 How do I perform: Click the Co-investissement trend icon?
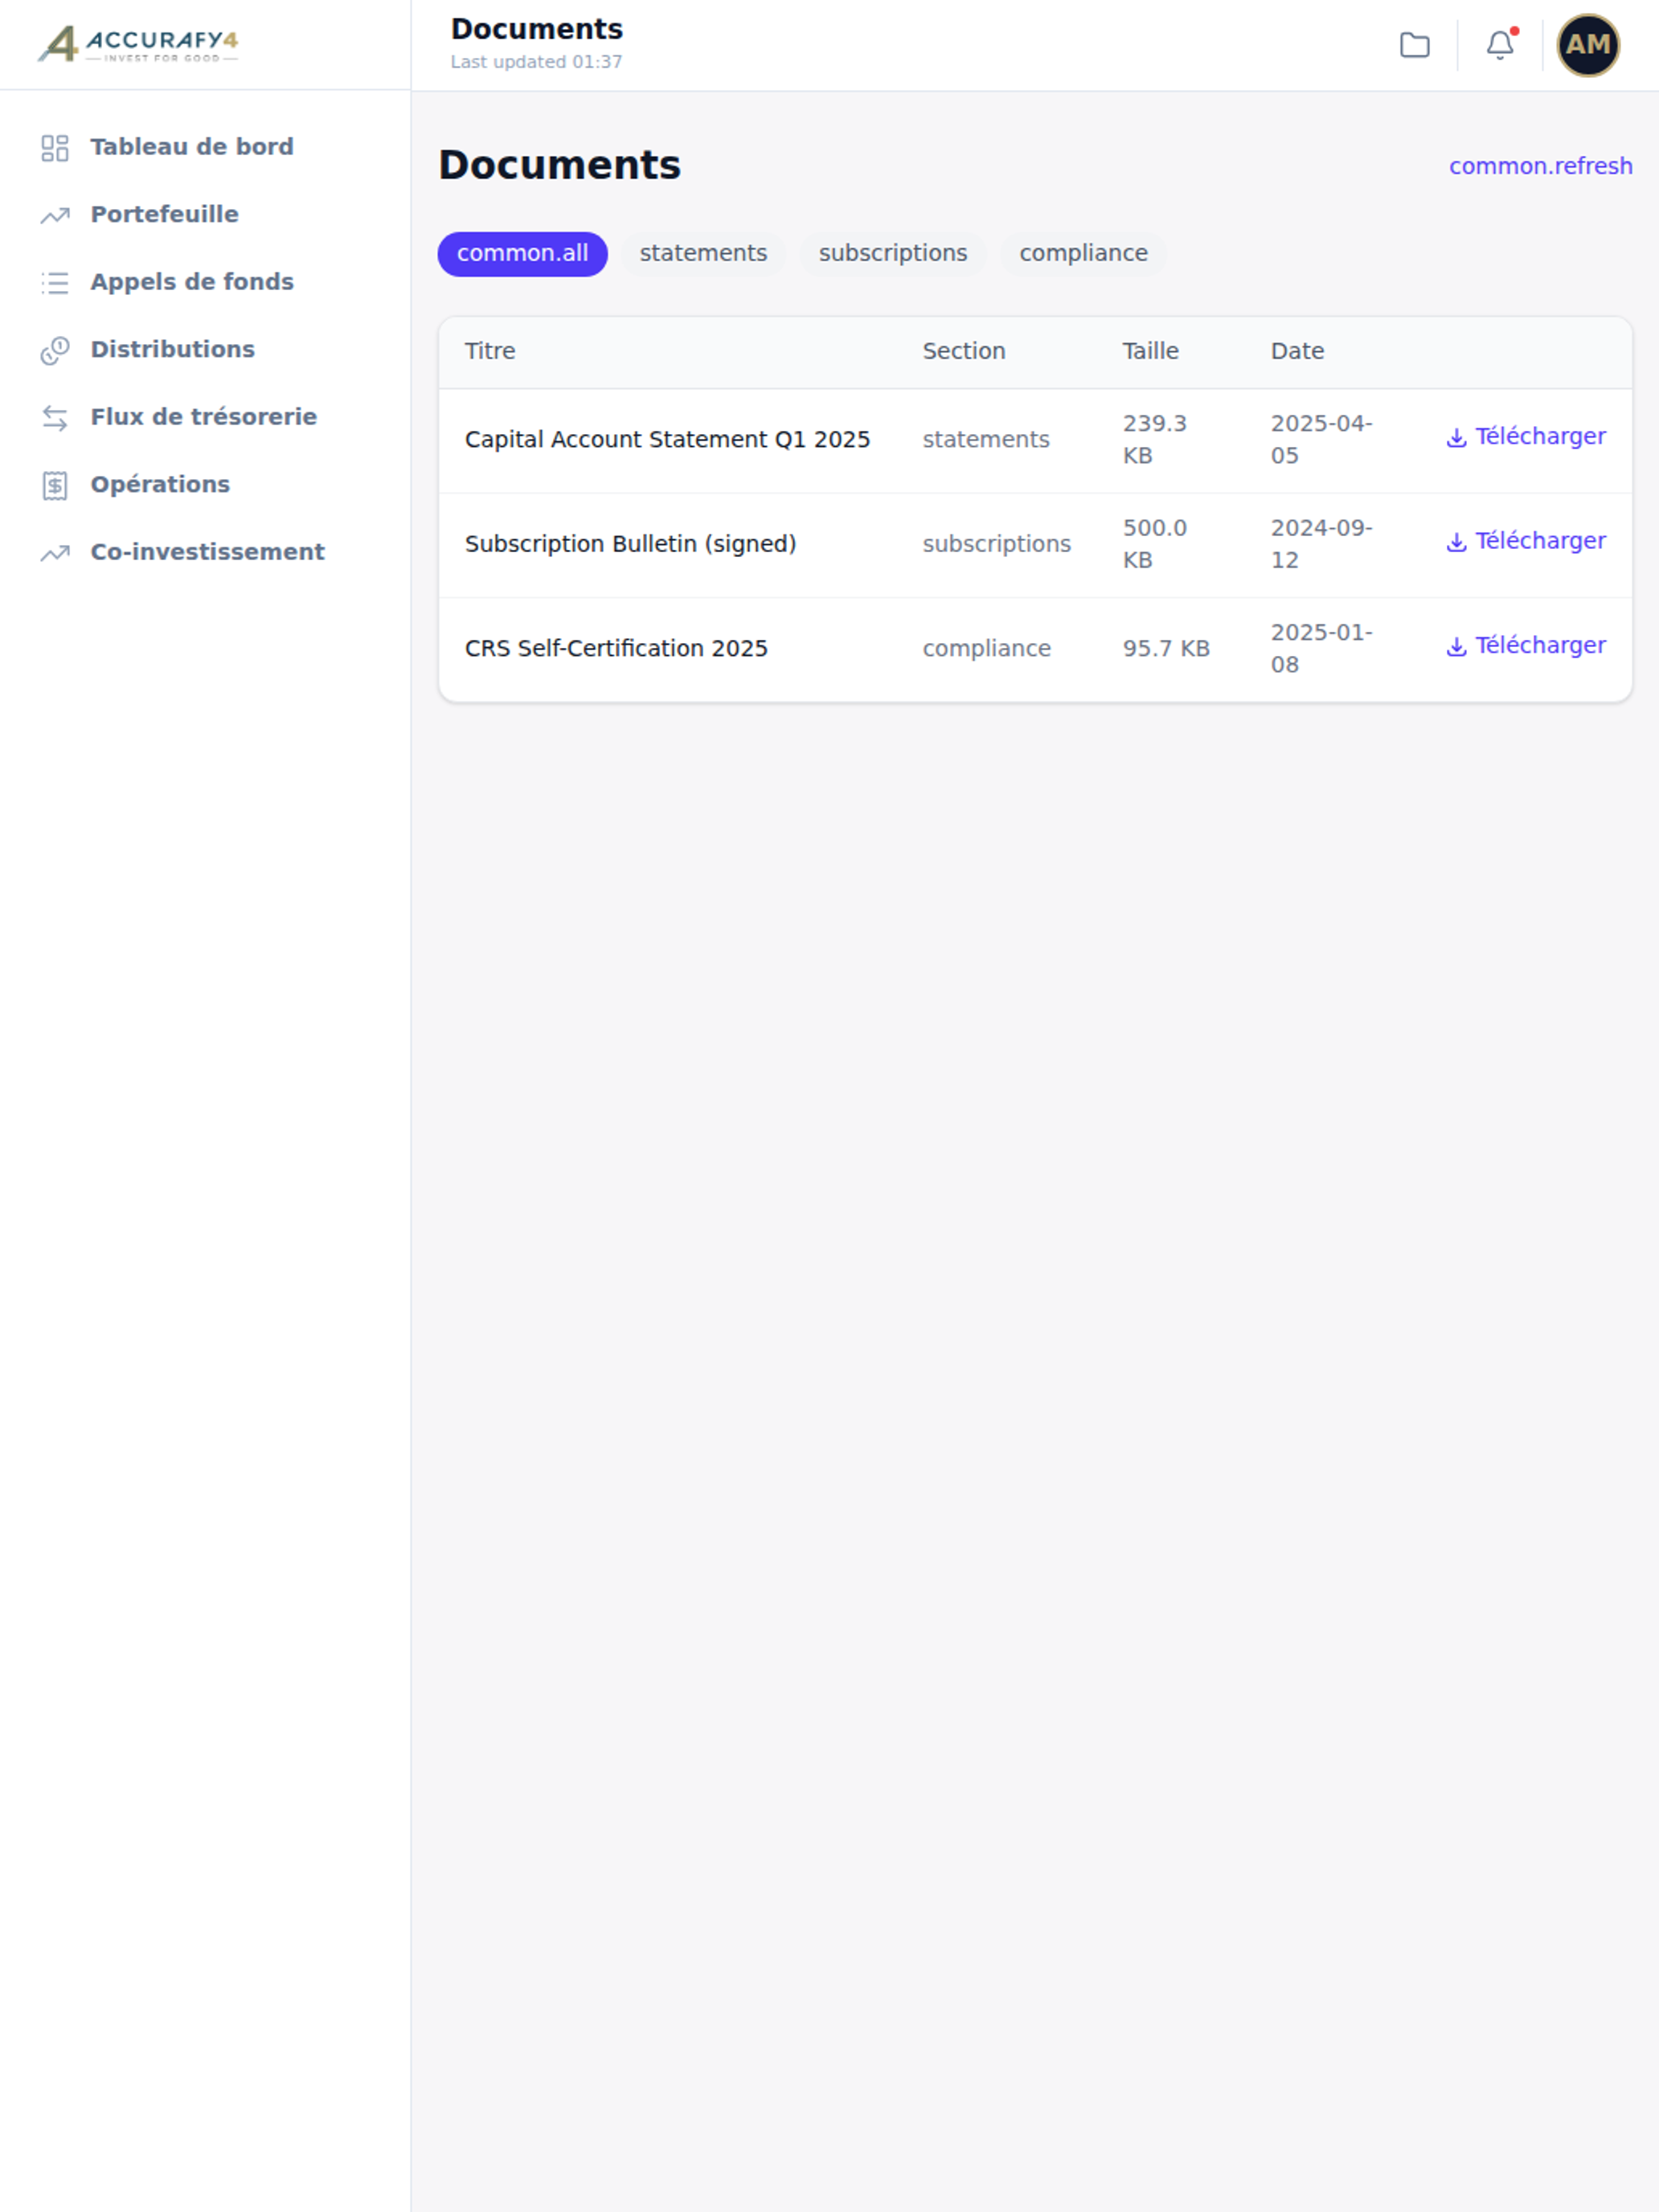point(55,553)
